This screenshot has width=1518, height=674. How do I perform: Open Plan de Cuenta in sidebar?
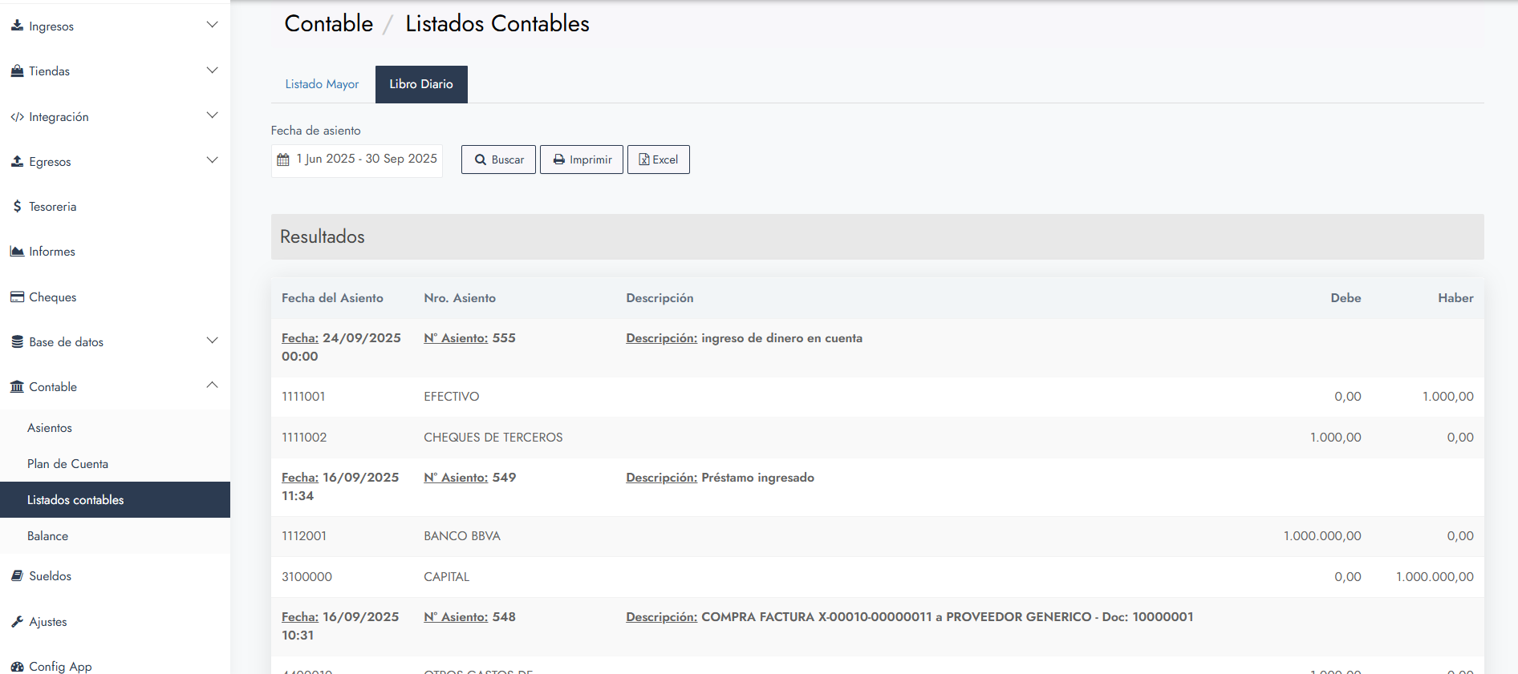point(67,464)
